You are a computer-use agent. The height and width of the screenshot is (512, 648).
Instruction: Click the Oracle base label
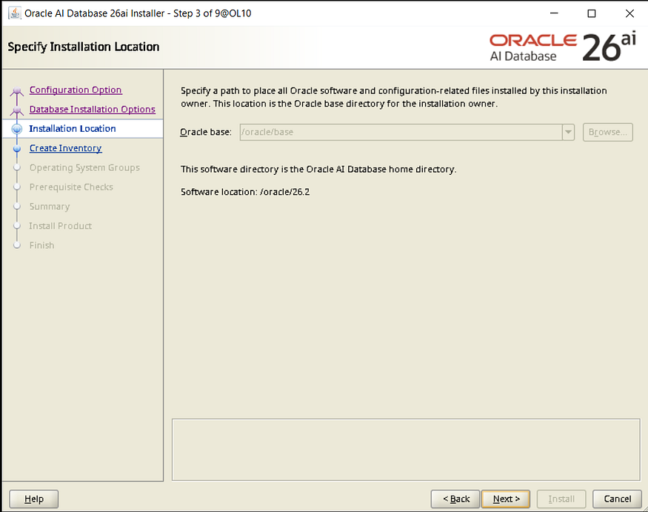(205, 132)
